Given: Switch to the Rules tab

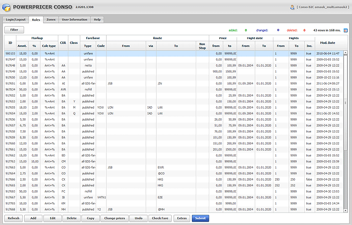Looking at the screenshot, I should (x=36, y=20).
